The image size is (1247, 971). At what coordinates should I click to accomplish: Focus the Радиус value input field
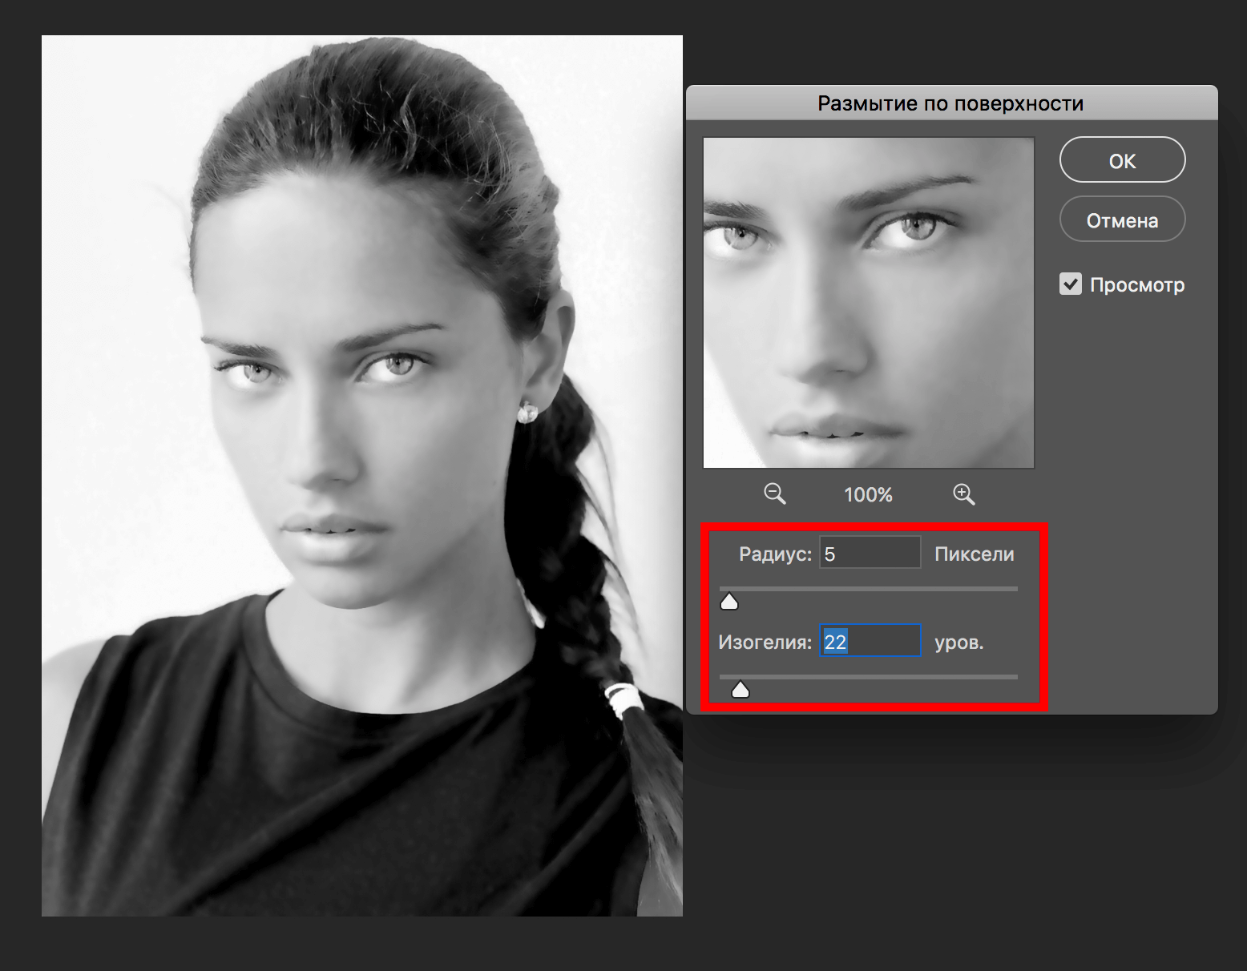(870, 554)
